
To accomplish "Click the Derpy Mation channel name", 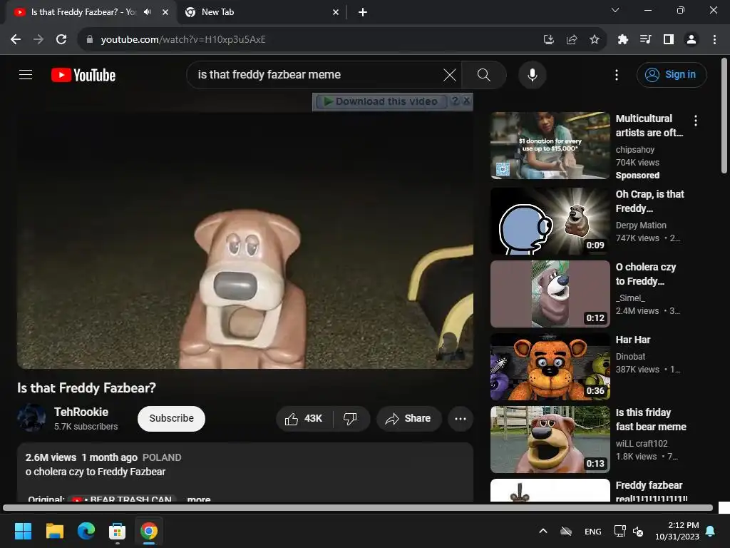I will tap(641, 225).
